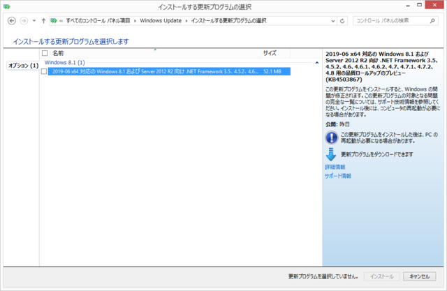The height and width of the screenshot is (291, 447).
Task: Click the 'Windows 8.1 (1)' group header
Action: 65,62
